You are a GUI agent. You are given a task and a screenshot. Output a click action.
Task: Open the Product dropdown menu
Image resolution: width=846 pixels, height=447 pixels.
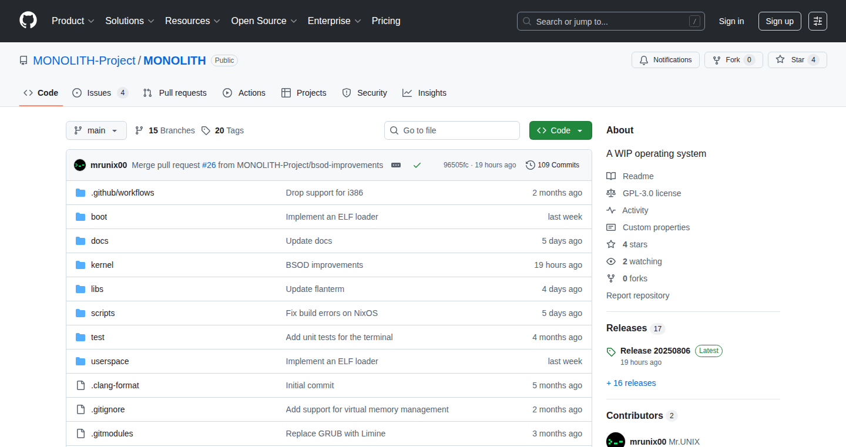[x=73, y=21]
